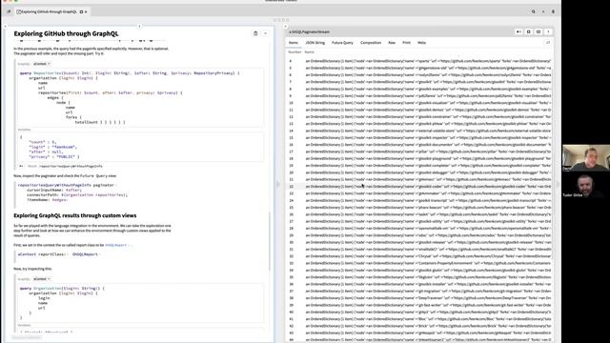Switch to the Meta tab
Screen dimensions: 610x343
tap(421, 43)
